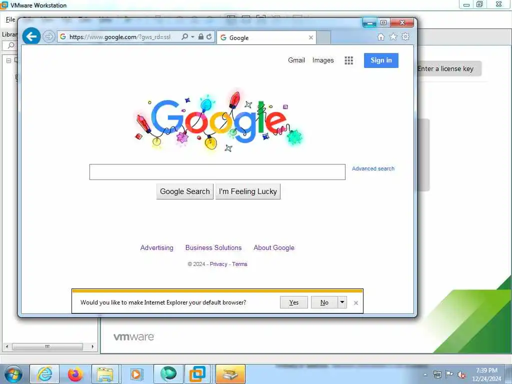The image size is (512, 384).
Task: Open Internet Explorer Tools gear menu
Action: (x=405, y=36)
